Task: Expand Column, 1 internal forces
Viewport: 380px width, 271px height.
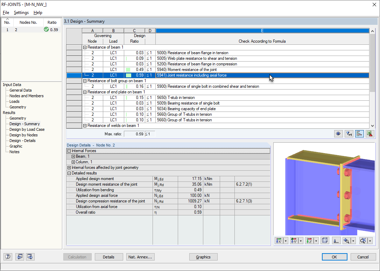Action: tap(73, 162)
